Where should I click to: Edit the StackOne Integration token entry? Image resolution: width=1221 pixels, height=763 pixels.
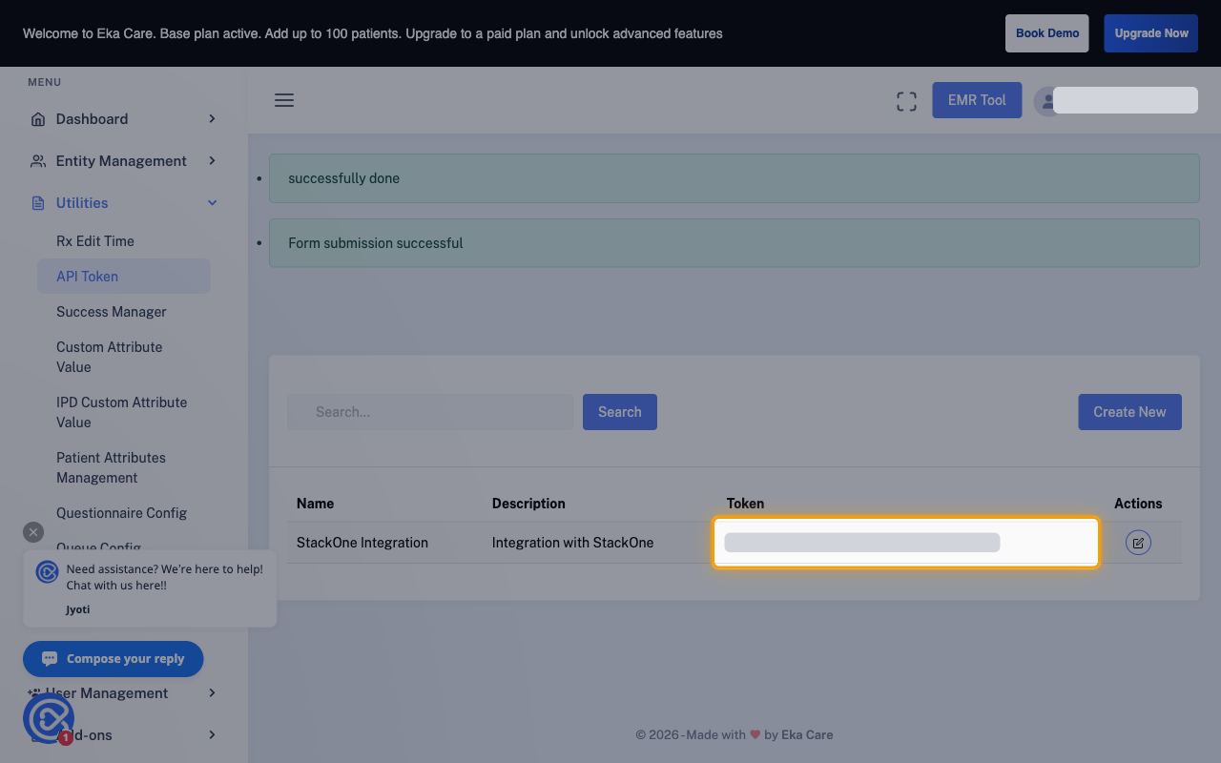[1138, 543]
